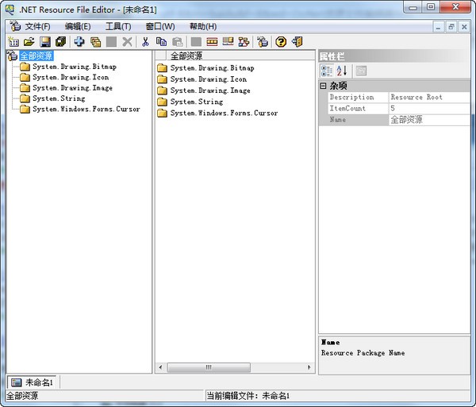476x407 pixels.
Task: Switch property grid to categorized view
Action: pyautogui.click(x=327, y=71)
